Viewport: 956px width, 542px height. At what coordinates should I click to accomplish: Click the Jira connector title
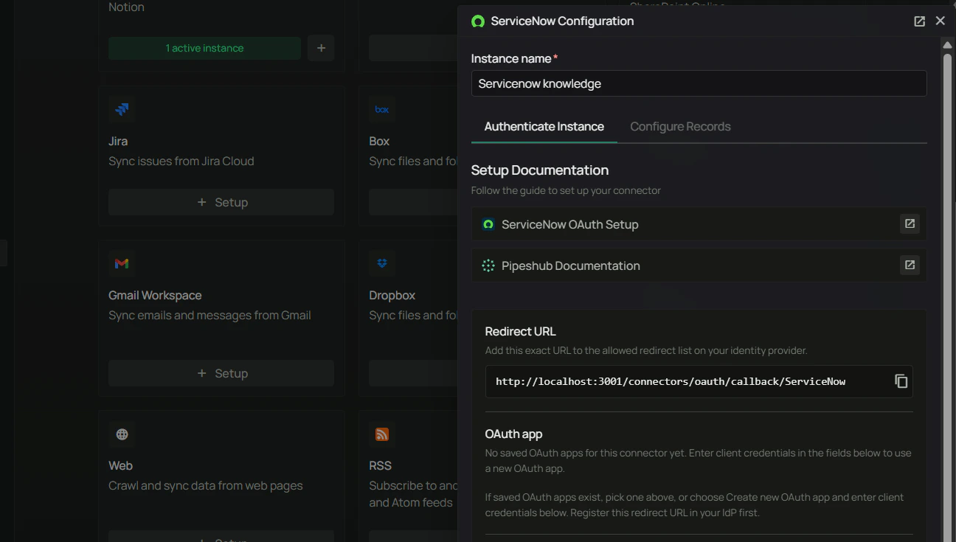pyautogui.click(x=118, y=141)
